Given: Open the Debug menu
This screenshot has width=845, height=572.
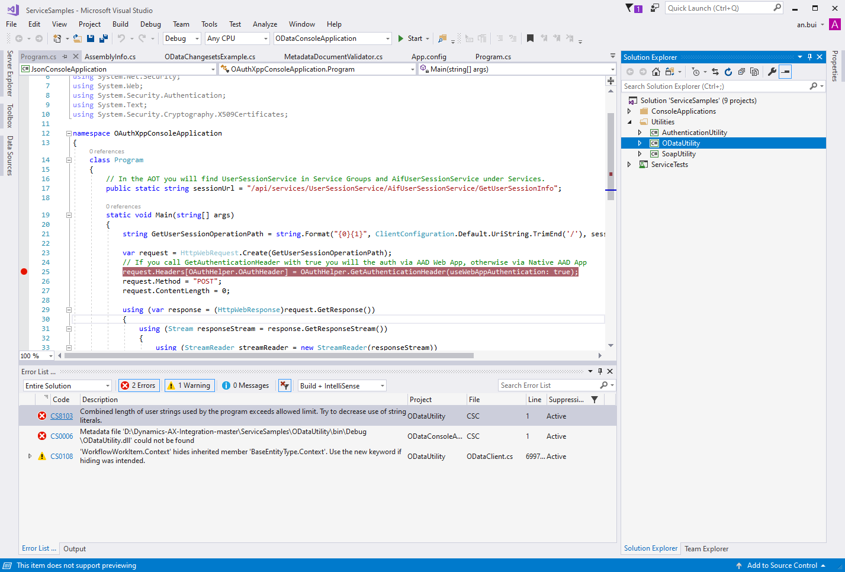Looking at the screenshot, I should 150,24.
